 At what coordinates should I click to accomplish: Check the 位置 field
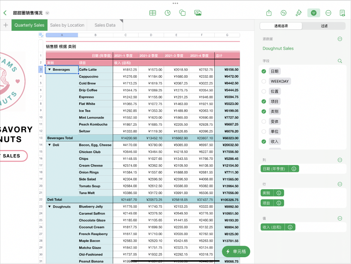click(x=264, y=91)
